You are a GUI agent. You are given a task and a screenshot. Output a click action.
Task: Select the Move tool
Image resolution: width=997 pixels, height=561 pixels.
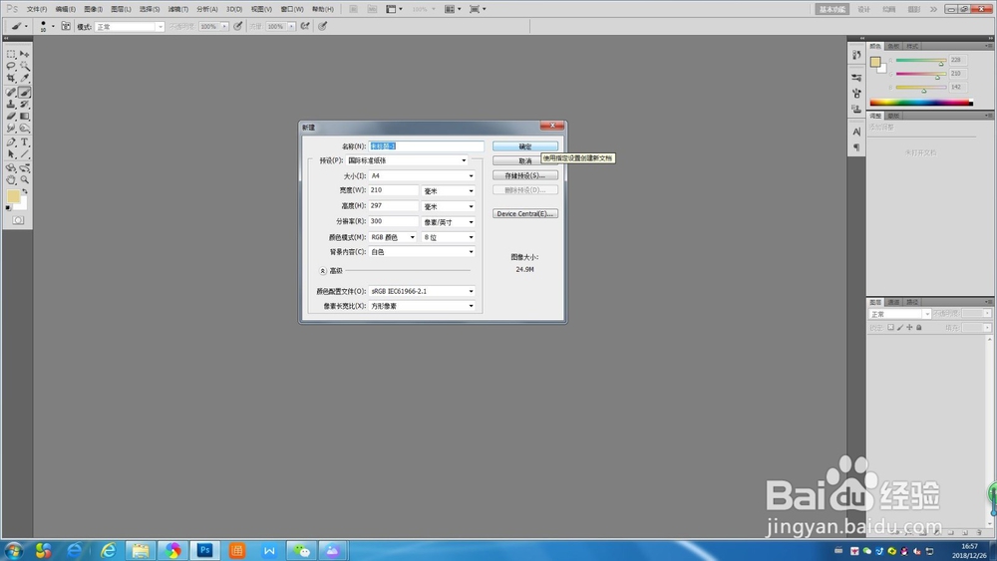[x=24, y=54]
